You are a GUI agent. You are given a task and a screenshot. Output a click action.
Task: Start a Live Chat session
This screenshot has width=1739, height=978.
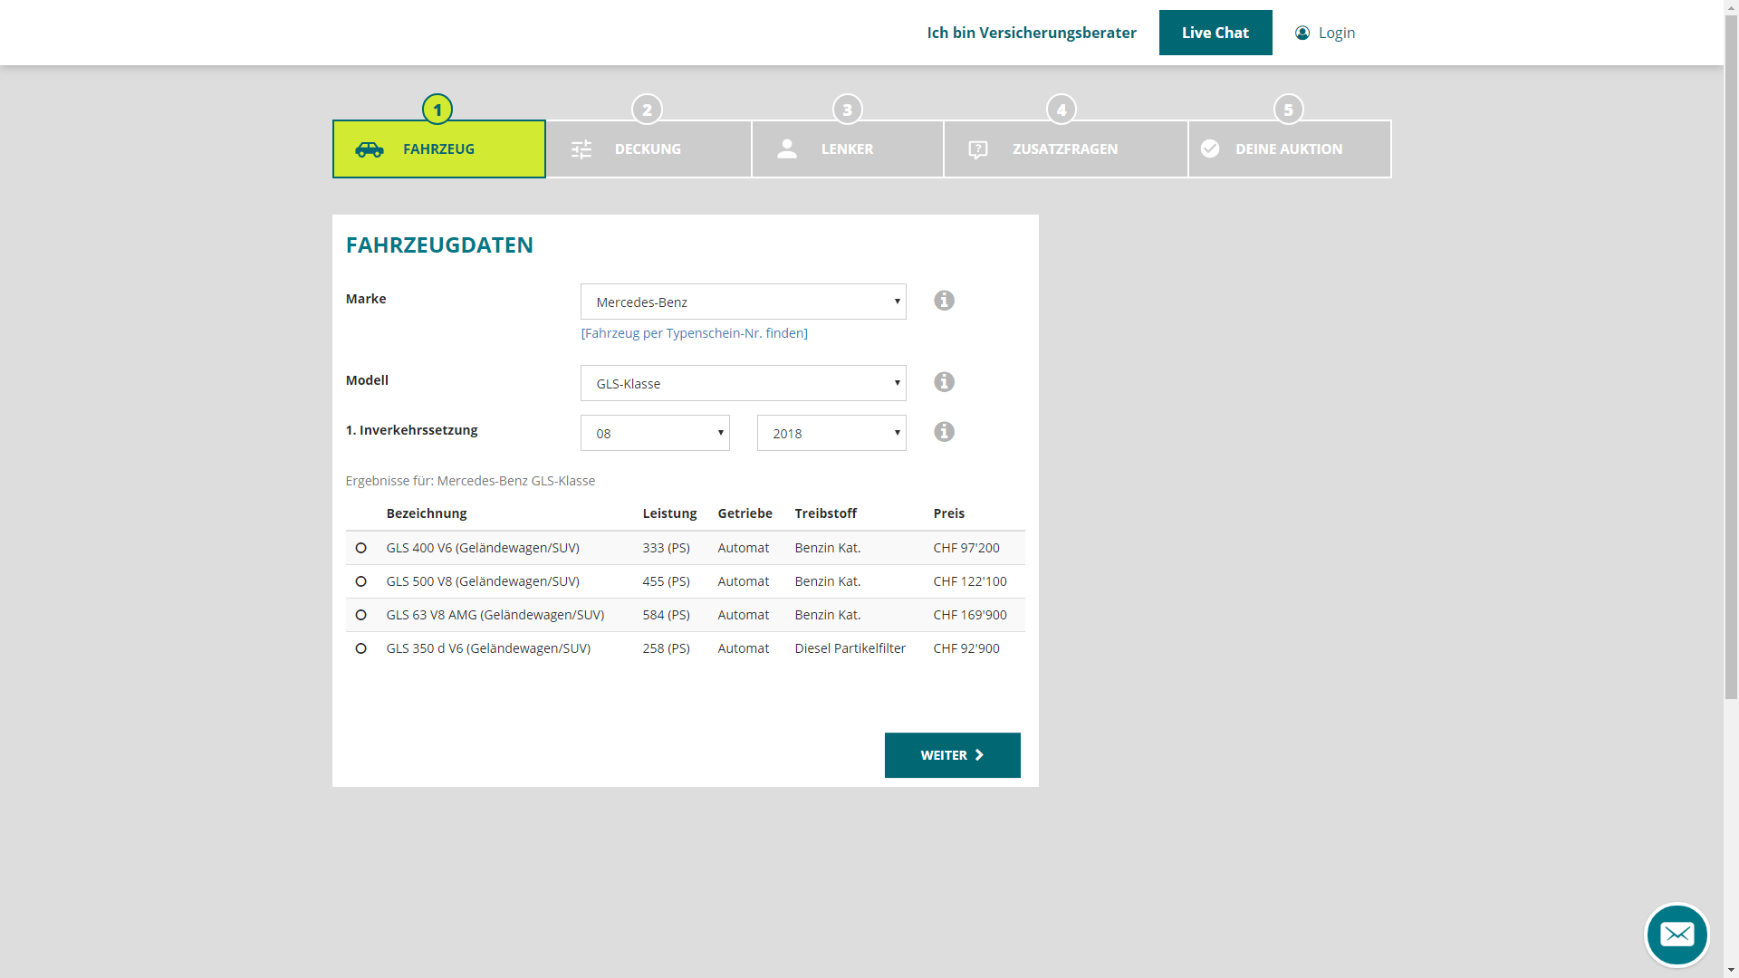pyautogui.click(x=1215, y=34)
